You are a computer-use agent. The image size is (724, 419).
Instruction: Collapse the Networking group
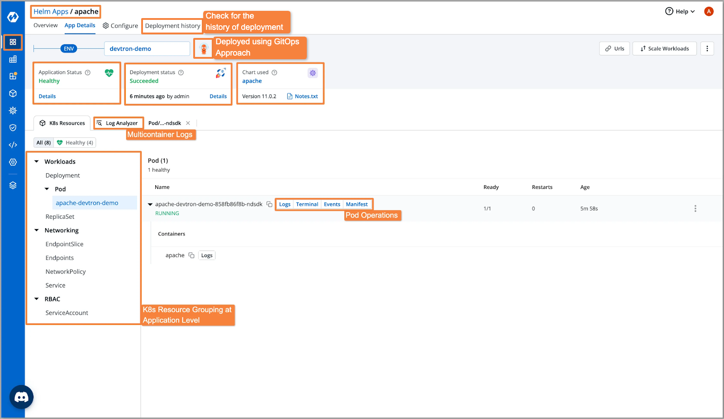point(37,230)
